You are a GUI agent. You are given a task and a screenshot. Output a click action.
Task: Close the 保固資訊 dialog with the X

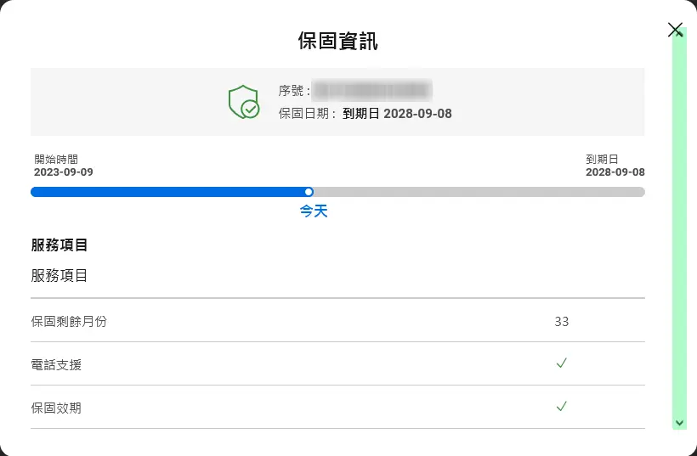[x=676, y=31]
